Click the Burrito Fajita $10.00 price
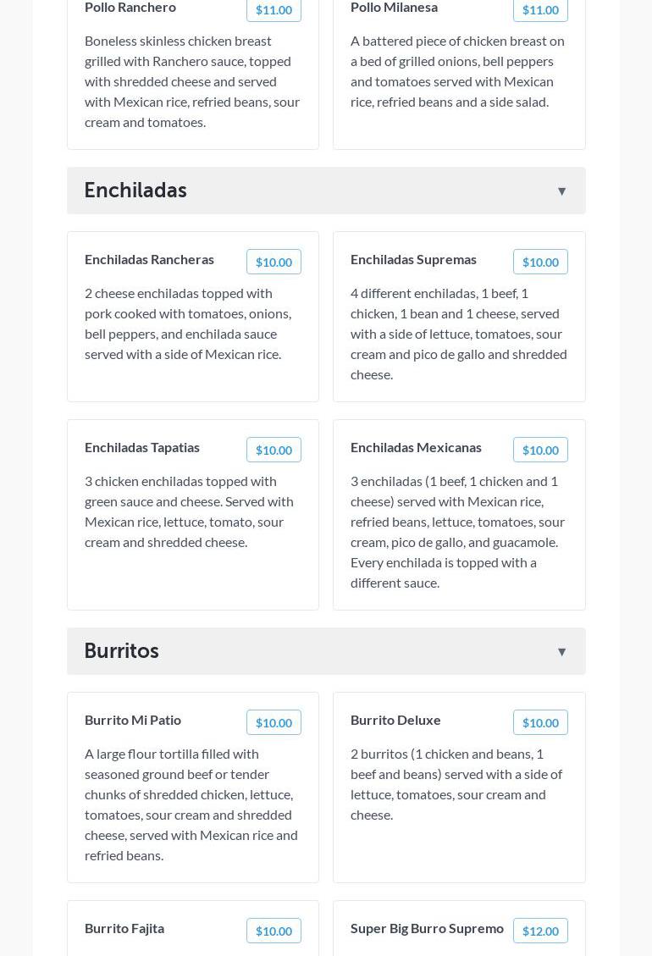This screenshot has height=956, width=652. 274,931
